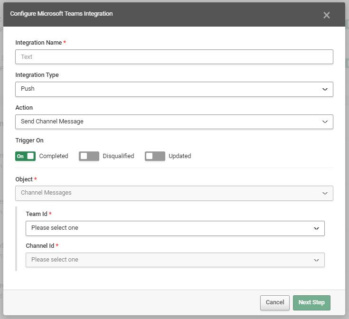Click the Integration Name text field
Screen dimensions: 349x319
pyautogui.click(x=174, y=56)
